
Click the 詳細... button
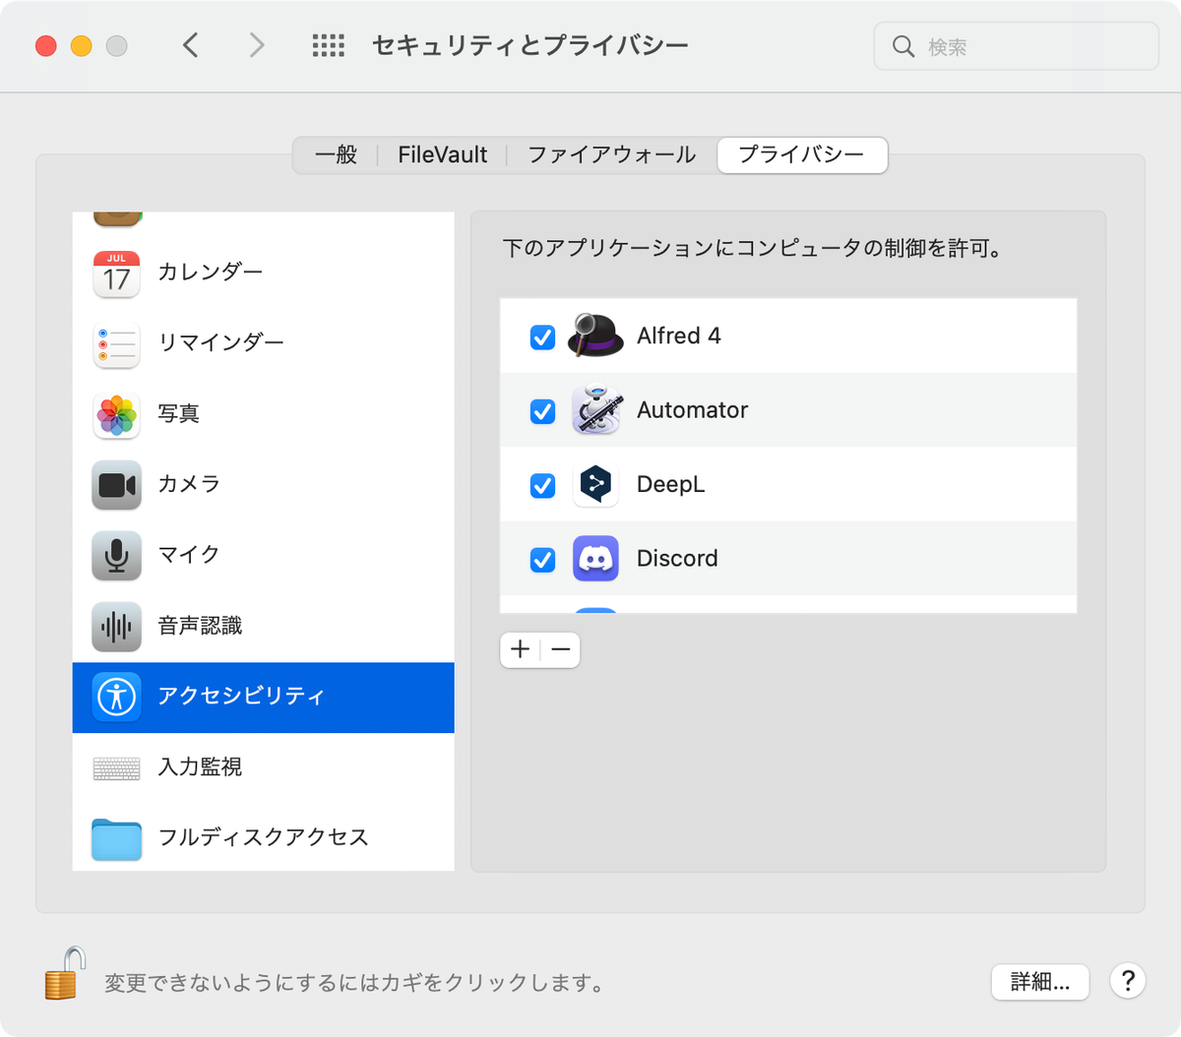[1039, 982]
